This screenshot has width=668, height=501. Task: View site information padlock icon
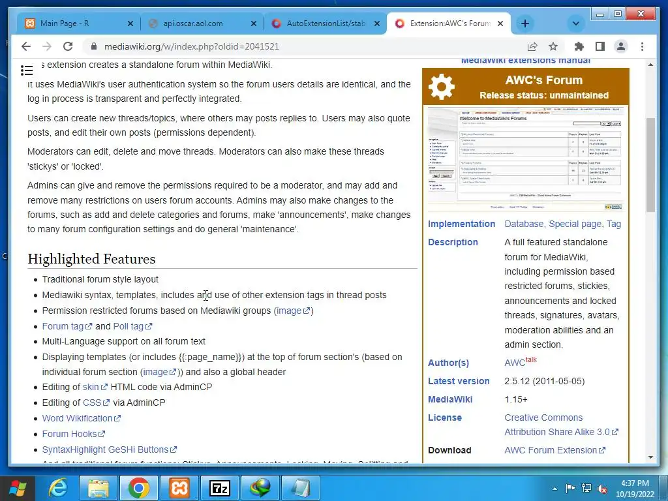pyautogui.click(x=94, y=46)
